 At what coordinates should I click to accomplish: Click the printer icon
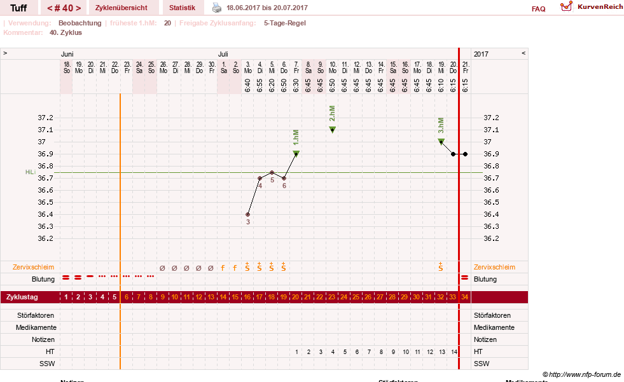(216, 8)
